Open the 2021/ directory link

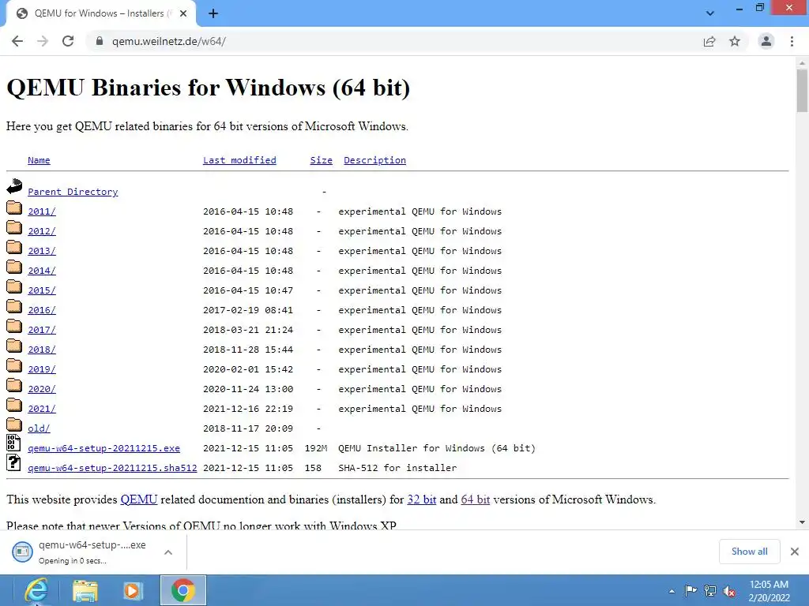42,410
